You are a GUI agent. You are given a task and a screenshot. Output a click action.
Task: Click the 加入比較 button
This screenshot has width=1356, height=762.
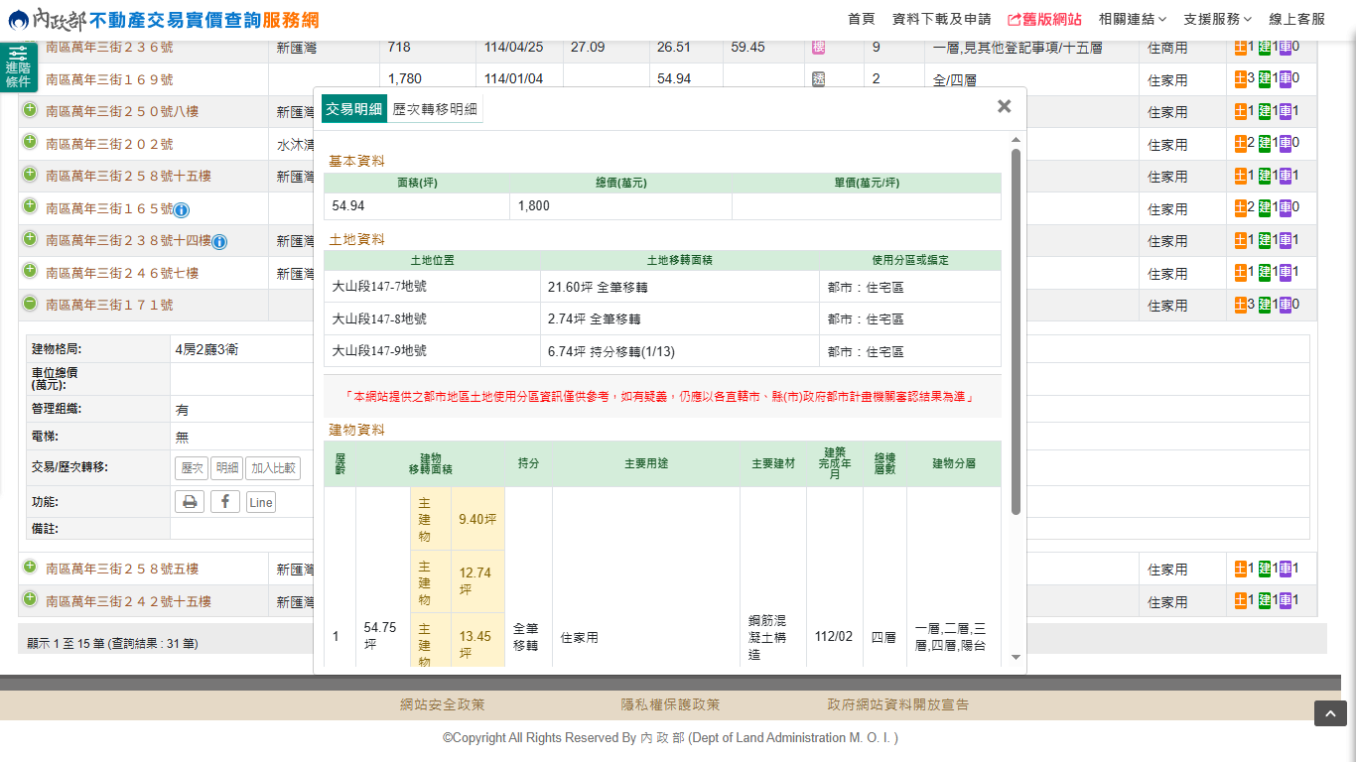273,469
